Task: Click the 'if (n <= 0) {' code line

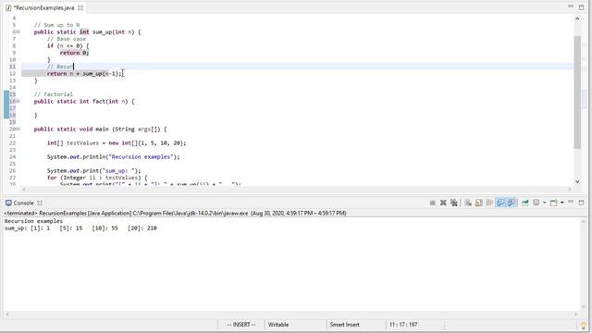Action: point(68,46)
